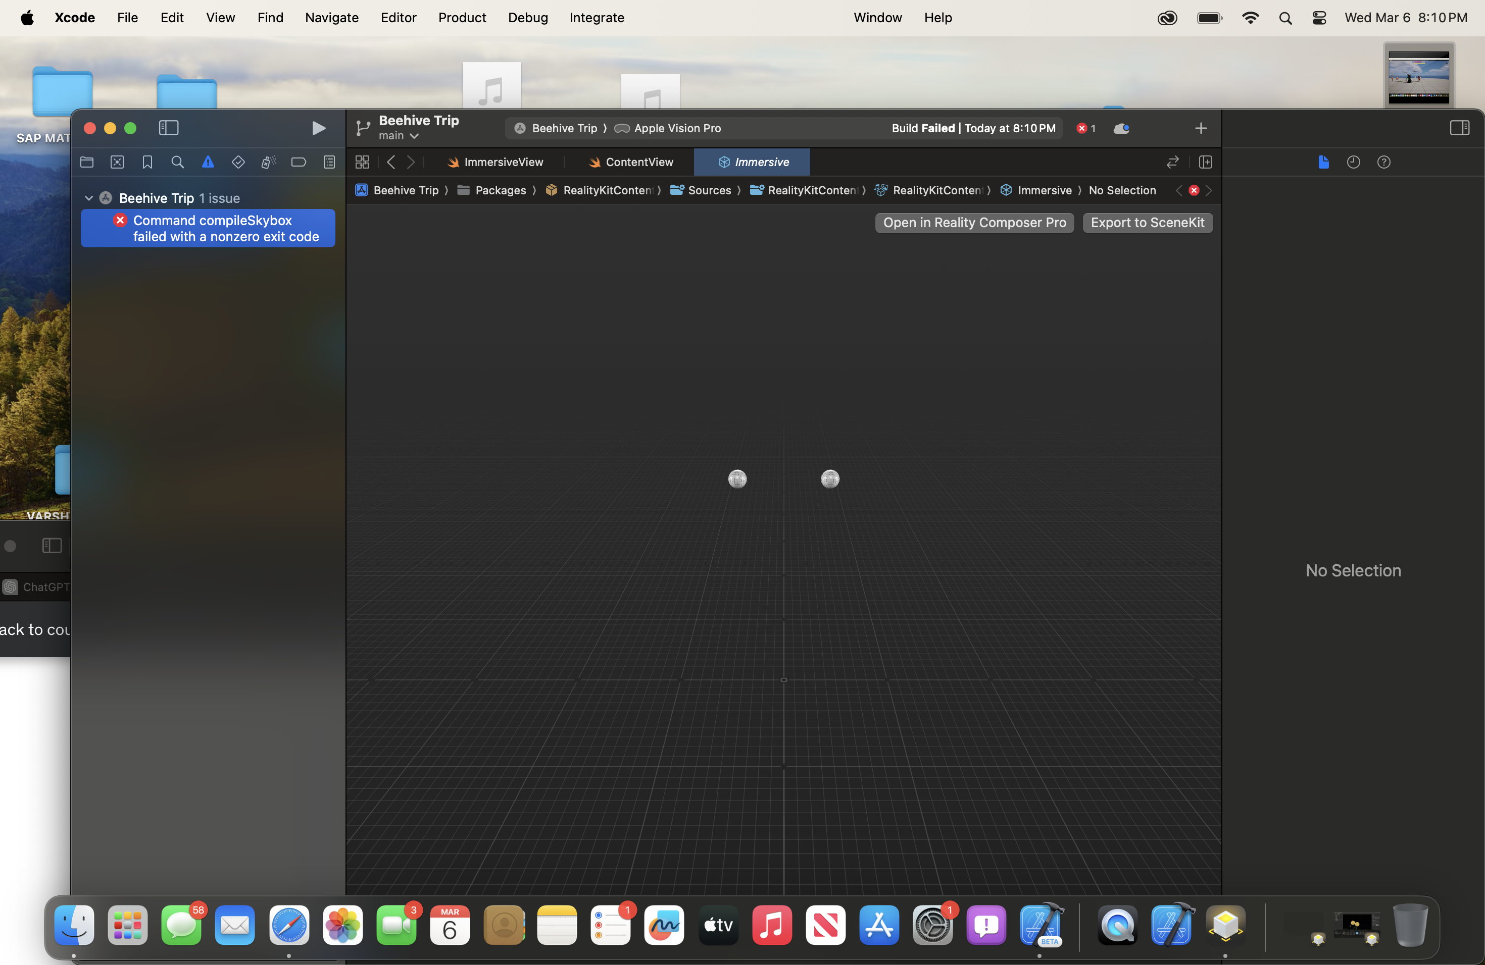Click the Run build play button
The image size is (1485, 965).
coord(318,128)
